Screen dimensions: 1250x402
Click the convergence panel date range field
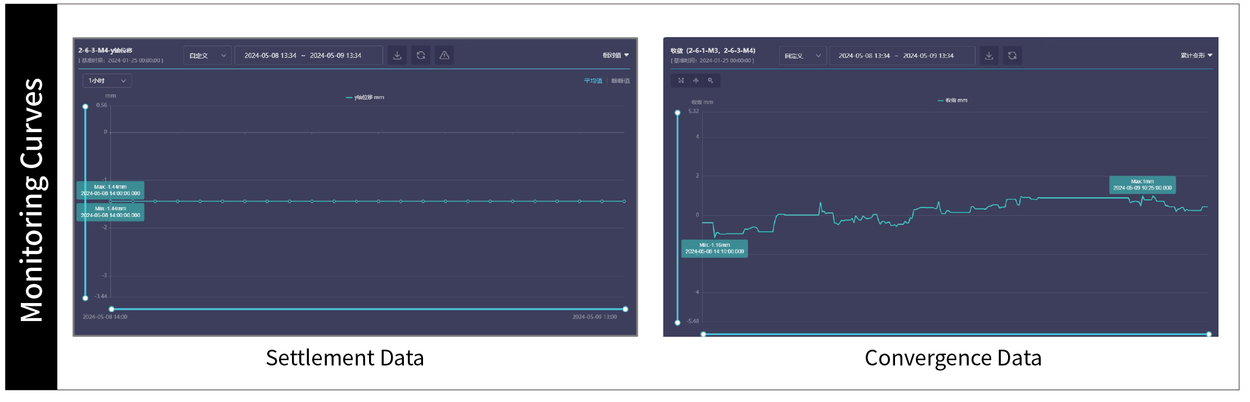tap(902, 56)
